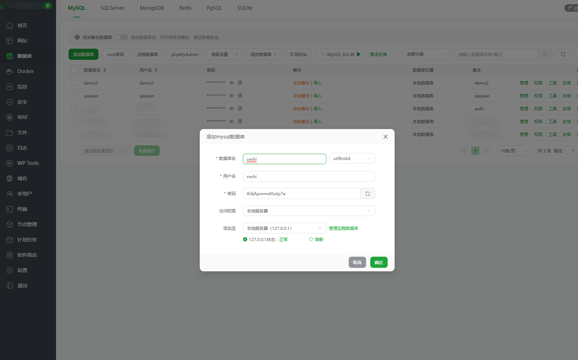Viewport: 578px width, 360px height.
Task: Open the 管理远程数据库 link
Action: coord(343,229)
